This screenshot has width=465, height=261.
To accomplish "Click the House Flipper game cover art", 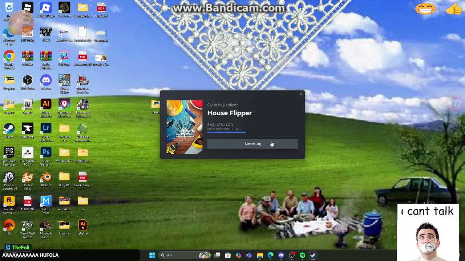I will (x=185, y=127).
